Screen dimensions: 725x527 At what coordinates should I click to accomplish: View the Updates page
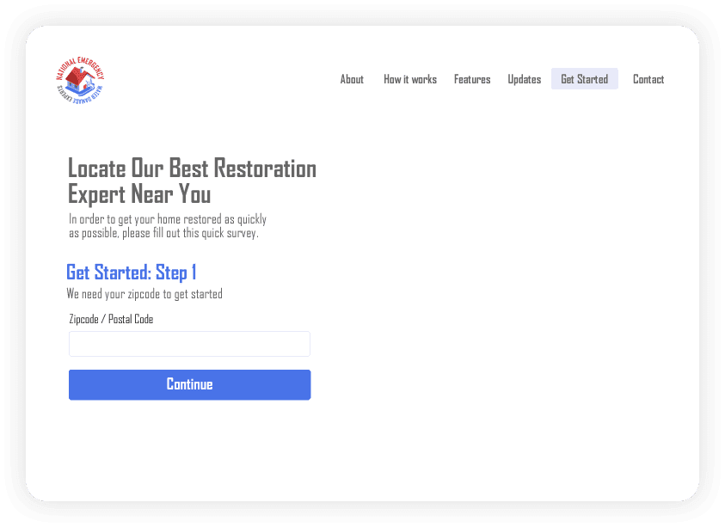point(524,79)
